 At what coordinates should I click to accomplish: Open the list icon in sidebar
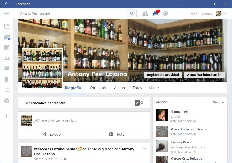[x=7, y=90]
